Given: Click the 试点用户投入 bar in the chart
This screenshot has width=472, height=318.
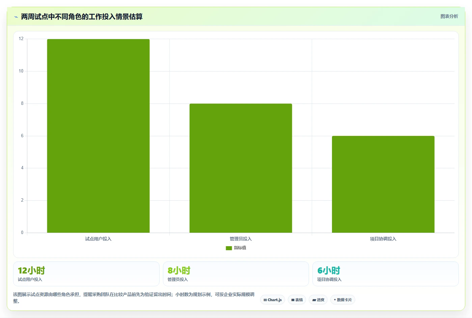Looking at the screenshot, I should [98, 136].
